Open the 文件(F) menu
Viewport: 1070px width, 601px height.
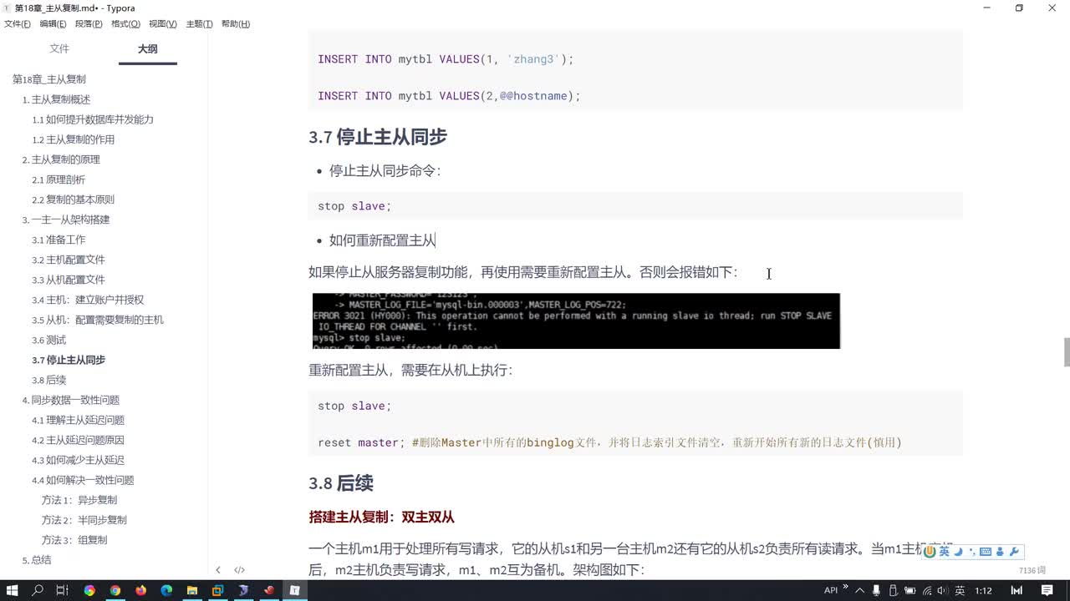[17, 24]
